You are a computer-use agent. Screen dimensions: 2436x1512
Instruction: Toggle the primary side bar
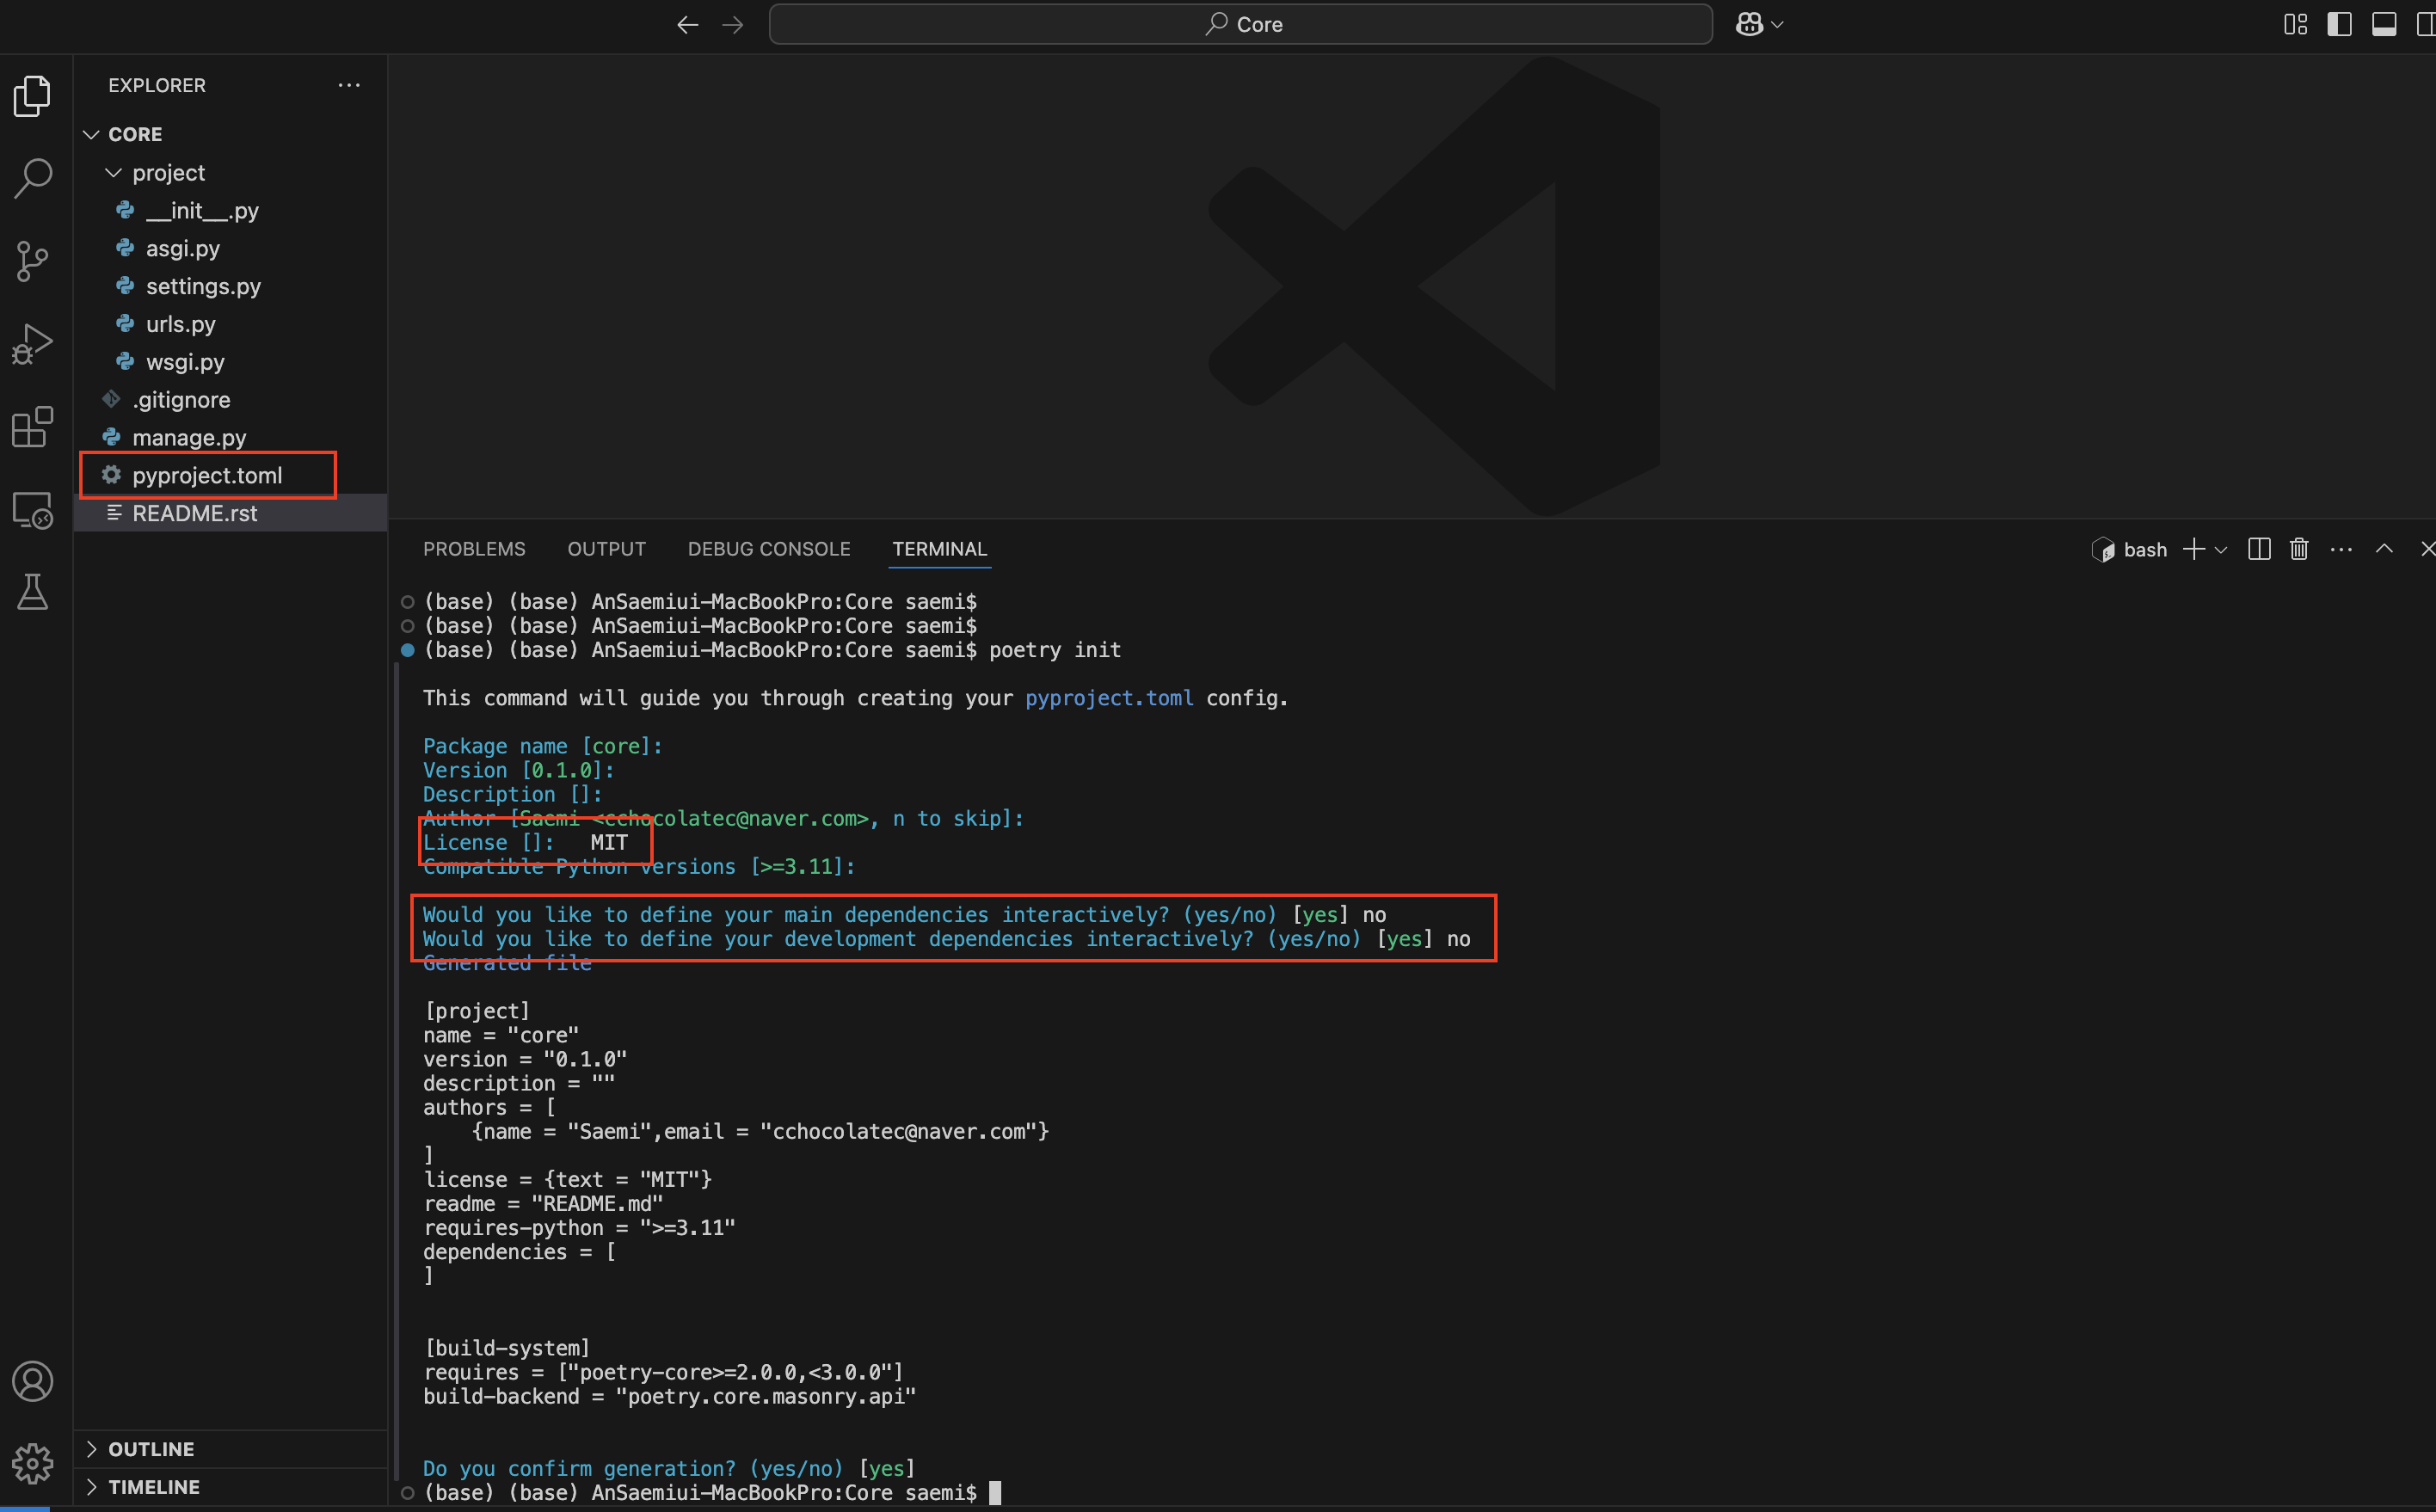pos(2339,24)
